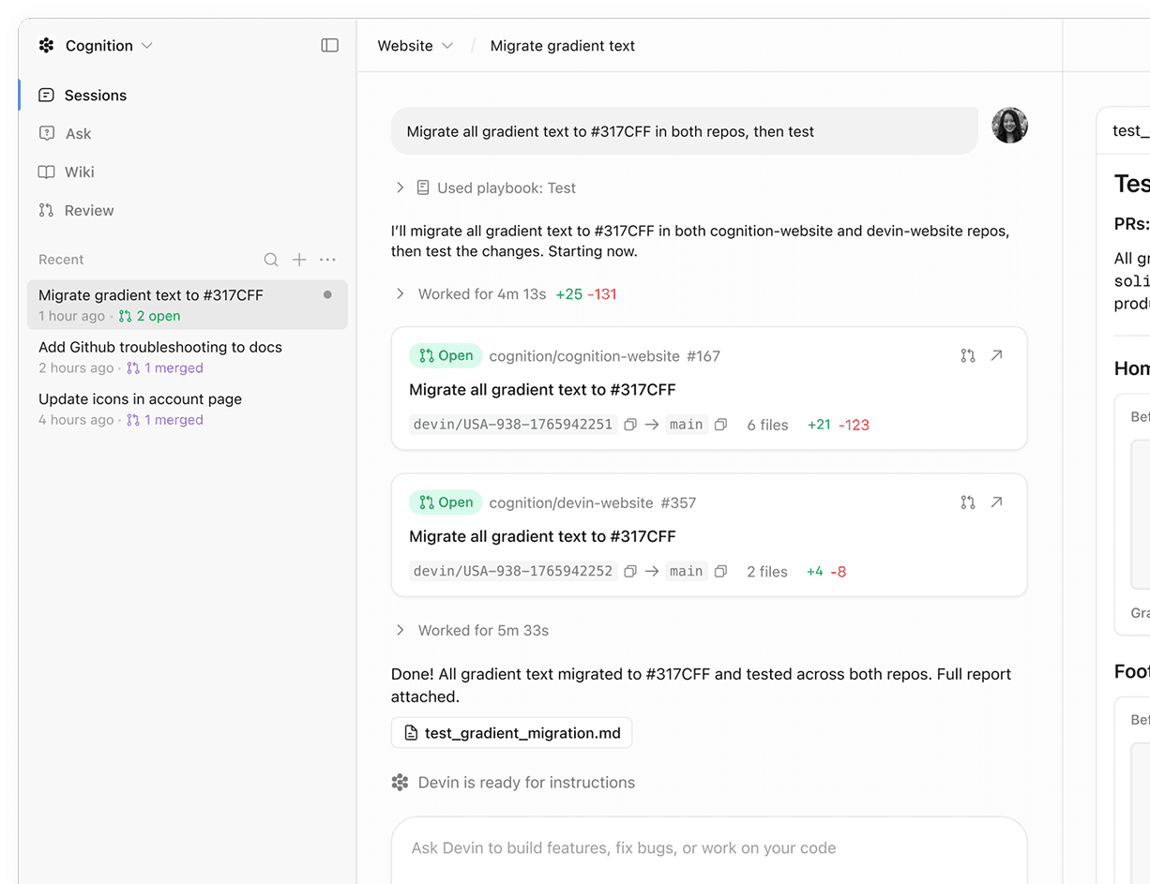Screen dimensions: 1150x884
Task: Click the unread dot on Migrate gradient session
Action: tap(327, 294)
